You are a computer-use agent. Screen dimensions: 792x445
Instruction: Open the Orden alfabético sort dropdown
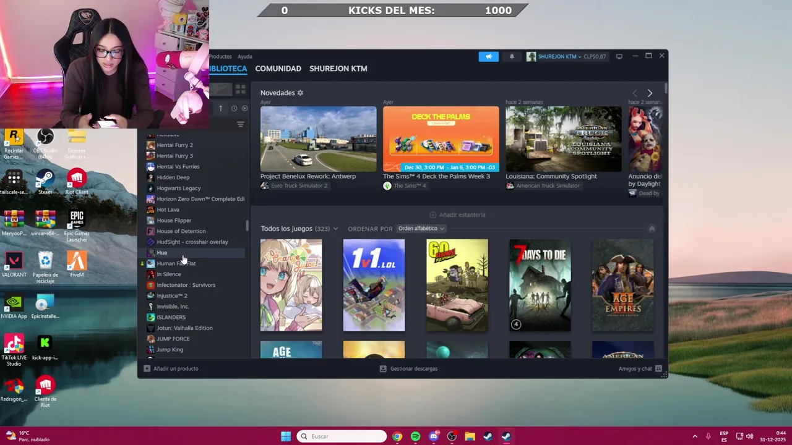point(421,229)
